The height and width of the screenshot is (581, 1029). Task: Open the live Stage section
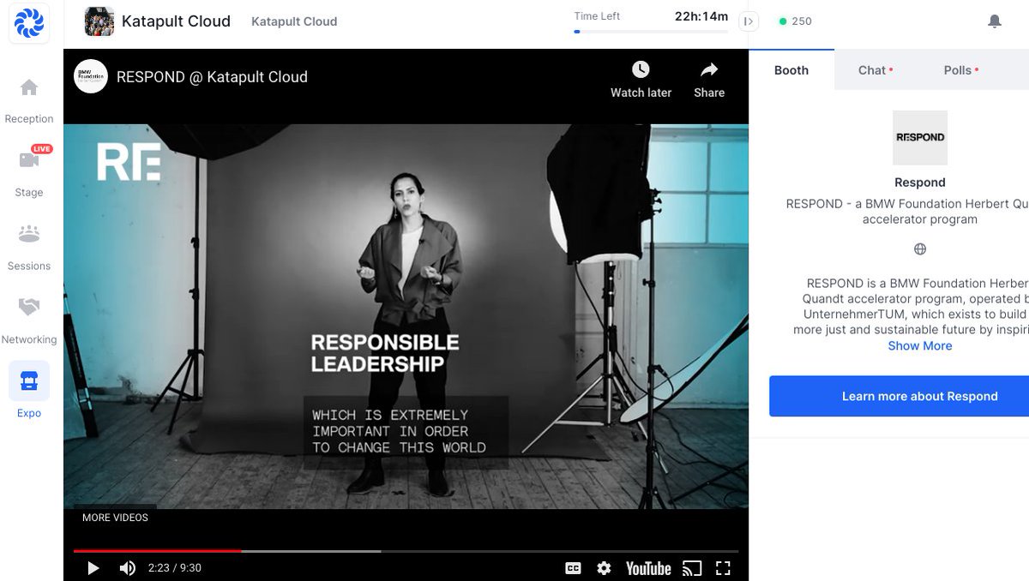(x=29, y=172)
